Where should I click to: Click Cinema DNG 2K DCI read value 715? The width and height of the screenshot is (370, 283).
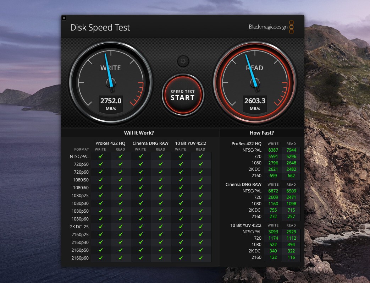point(291,210)
